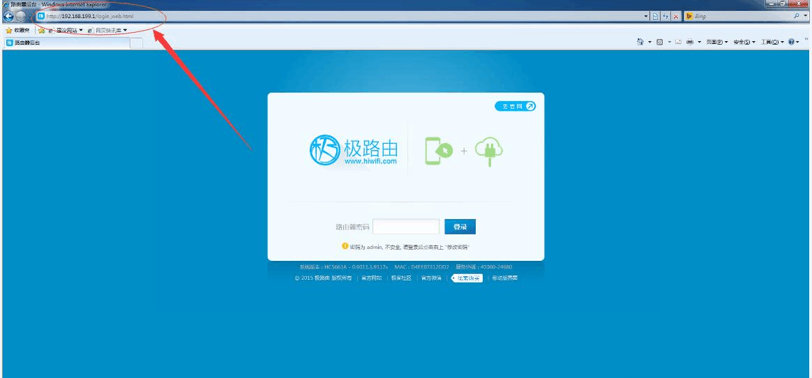
Task: Click the green cloud plug icon
Action: pyautogui.click(x=489, y=151)
